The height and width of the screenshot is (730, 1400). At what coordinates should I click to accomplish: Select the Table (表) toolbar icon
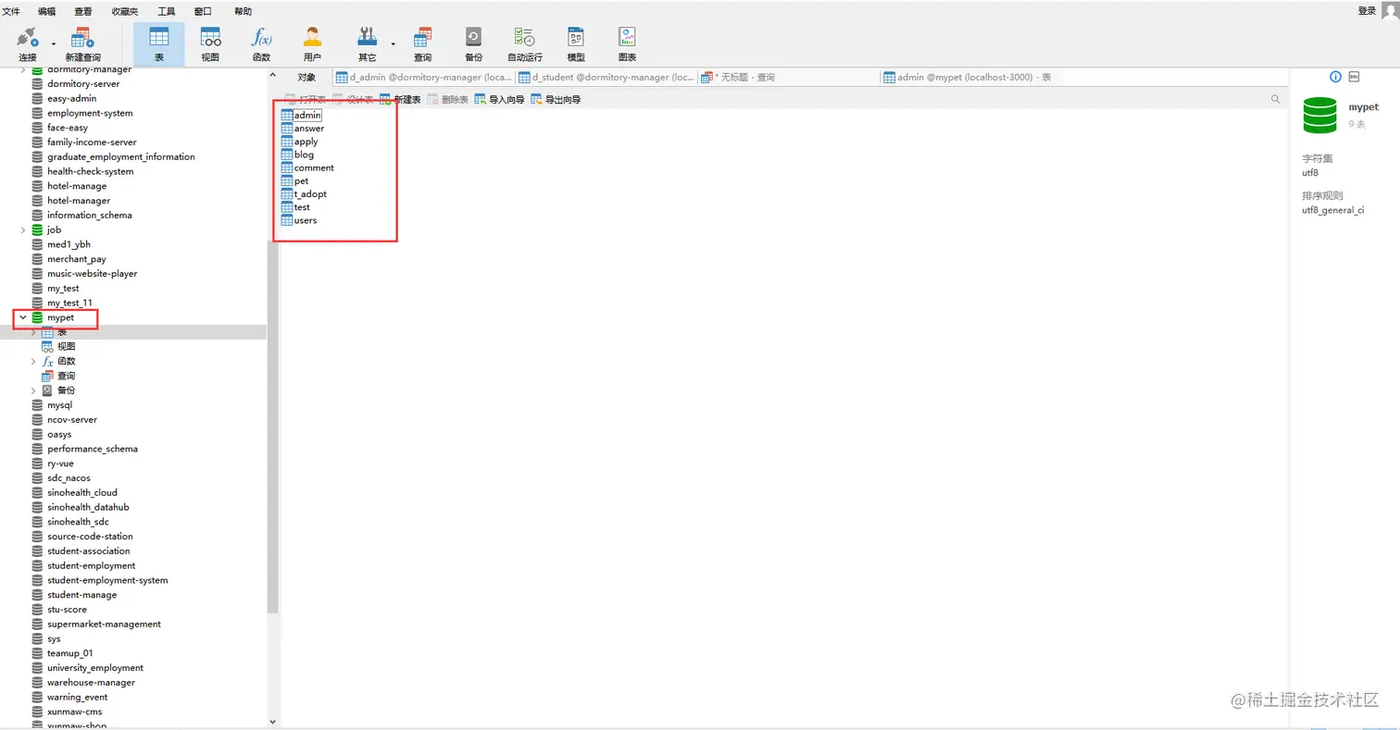(159, 37)
